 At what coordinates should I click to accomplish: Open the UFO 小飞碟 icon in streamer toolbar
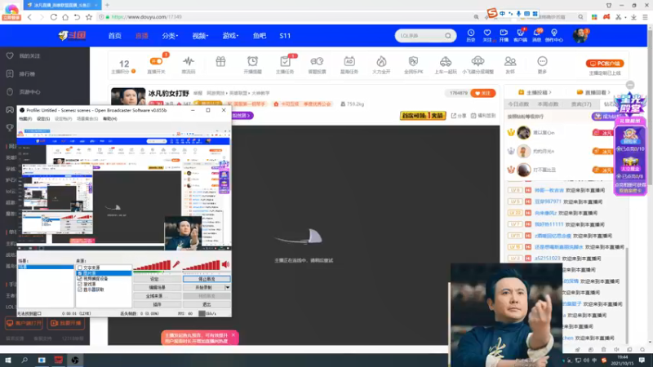click(x=478, y=62)
